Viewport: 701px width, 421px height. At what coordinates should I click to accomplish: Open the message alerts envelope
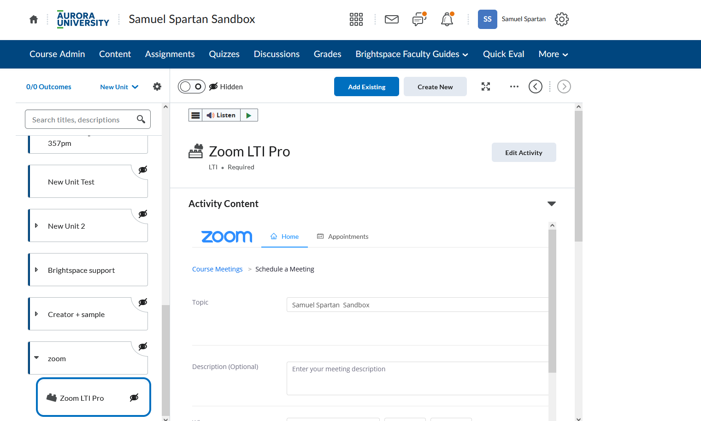click(392, 19)
